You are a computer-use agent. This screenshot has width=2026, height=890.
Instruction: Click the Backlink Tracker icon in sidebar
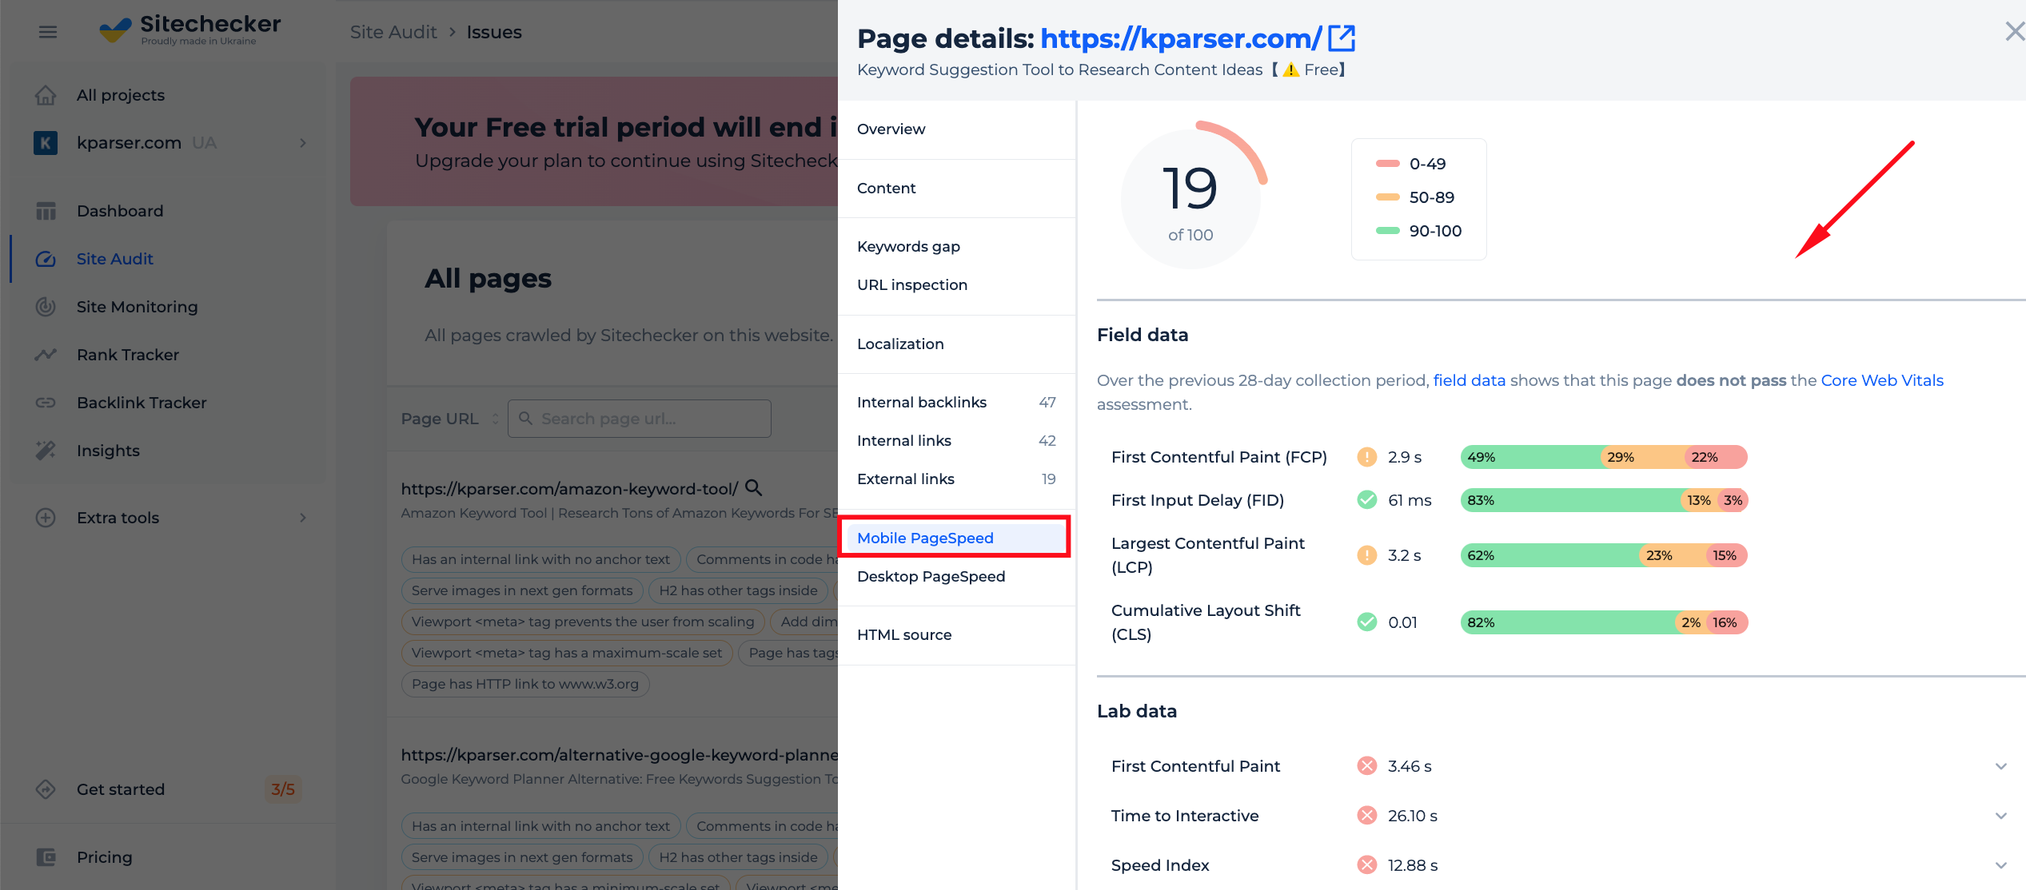pos(44,402)
